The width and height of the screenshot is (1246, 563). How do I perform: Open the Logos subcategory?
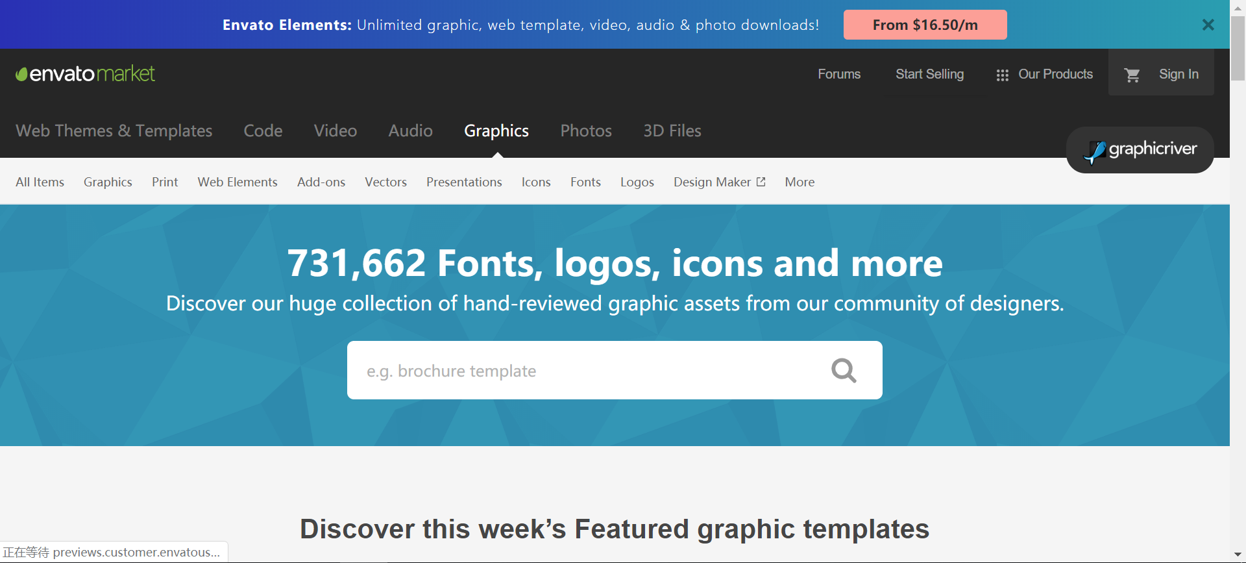pos(637,182)
